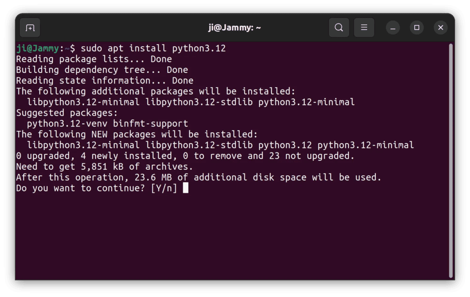Click the Reading package lists line
The width and height of the screenshot is (470, 297).
pyautogui.click(x=94, y=59)
